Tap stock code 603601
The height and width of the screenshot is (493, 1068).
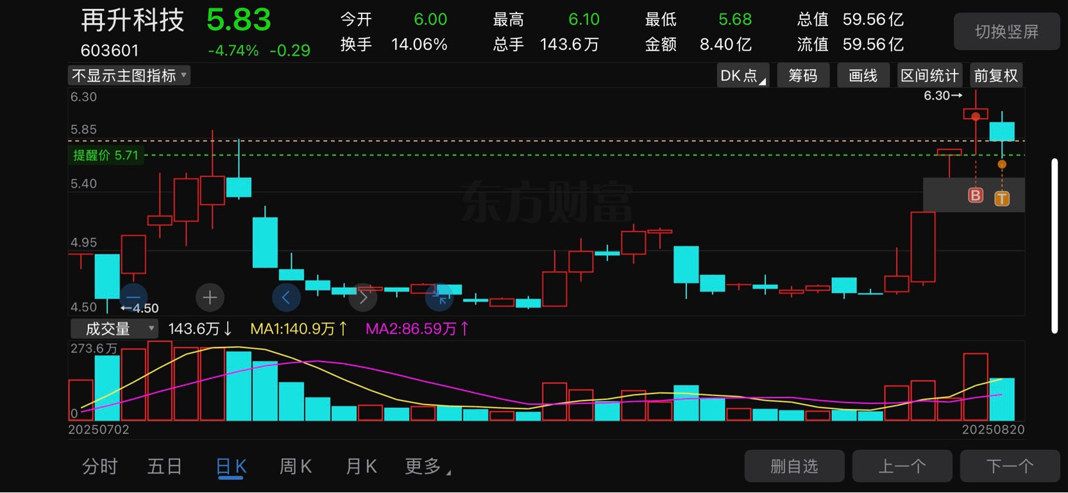pos(110,50)
